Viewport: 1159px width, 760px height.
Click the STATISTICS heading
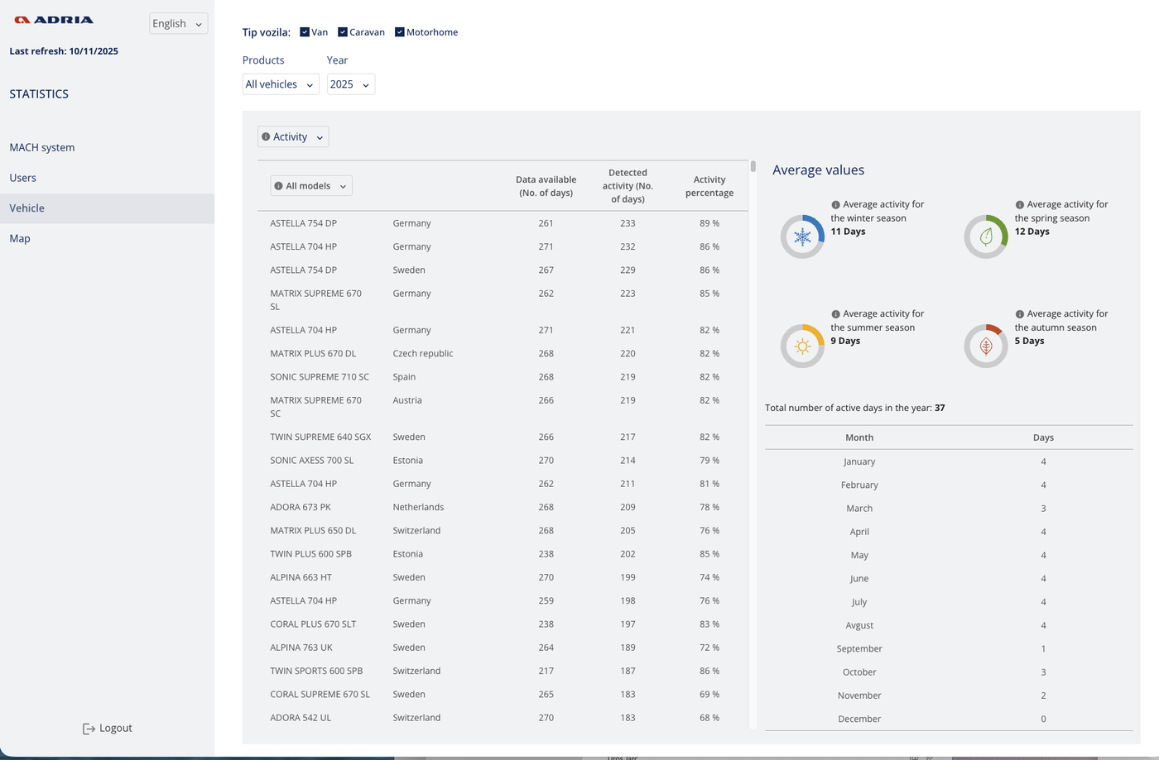(39, 94)
